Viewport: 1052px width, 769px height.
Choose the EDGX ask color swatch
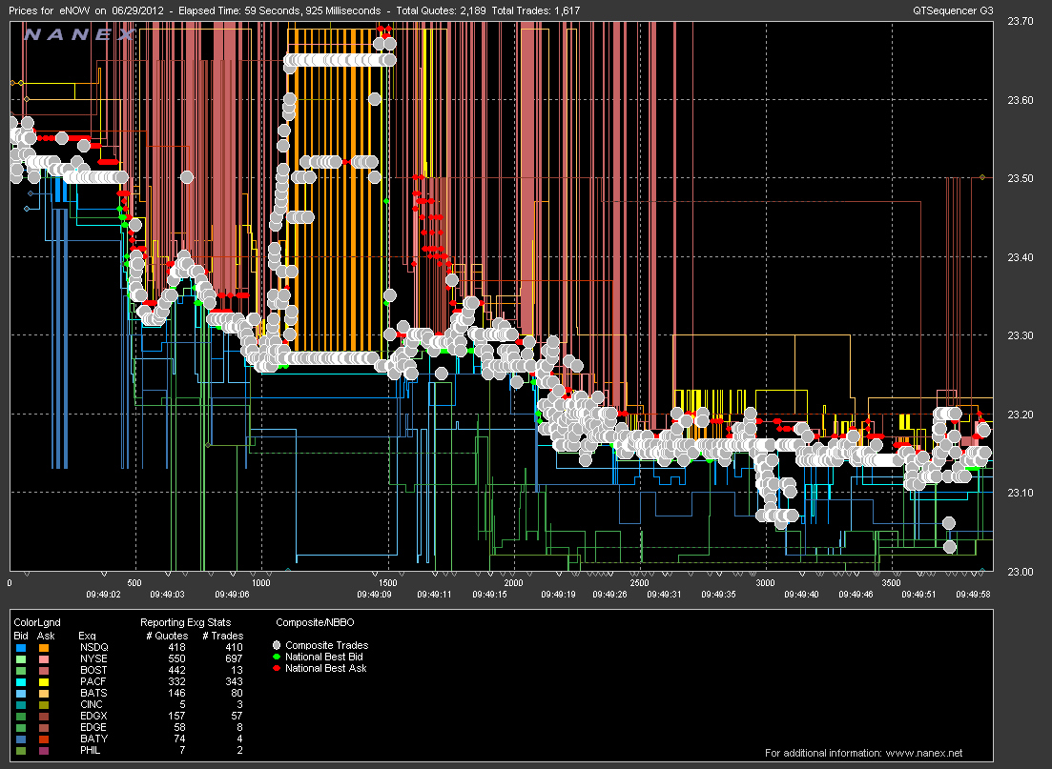tap(44, 716)
